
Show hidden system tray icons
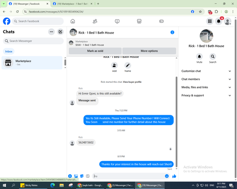tap(193, 185)
